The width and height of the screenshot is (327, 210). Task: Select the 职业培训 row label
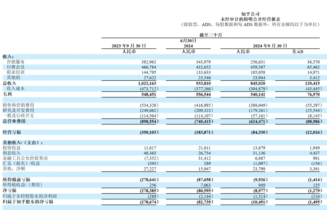coord(16,72)
